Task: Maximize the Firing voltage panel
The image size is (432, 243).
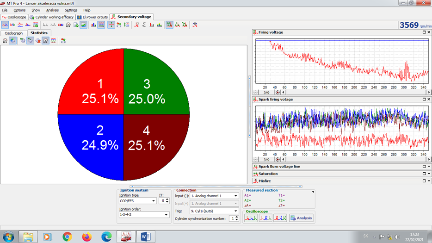Action: click(424, 32)
